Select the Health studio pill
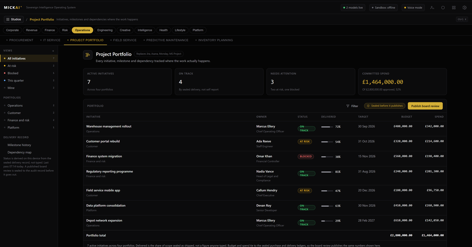The width and height of the screenshot is (472, 247). (163, 30)
